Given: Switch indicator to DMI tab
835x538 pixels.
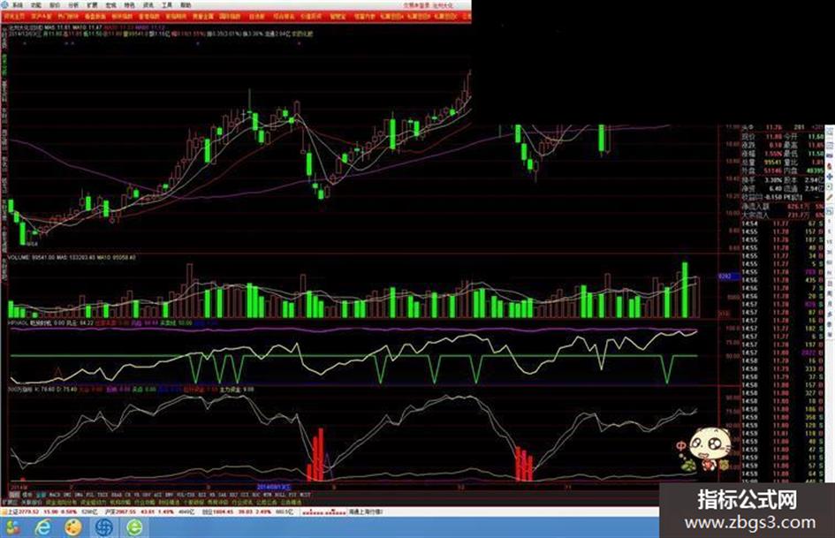Looking at the screenshot, I should tap(66, 495).
